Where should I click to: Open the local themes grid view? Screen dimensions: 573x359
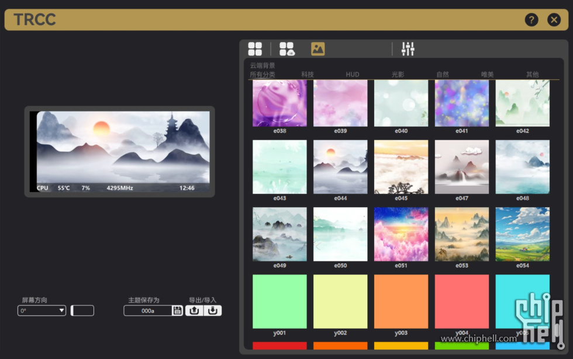(x=255, y=49)
